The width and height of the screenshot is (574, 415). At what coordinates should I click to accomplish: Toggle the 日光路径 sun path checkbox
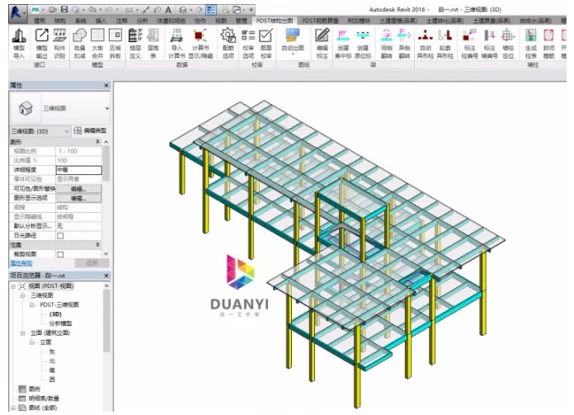point(60,235)
